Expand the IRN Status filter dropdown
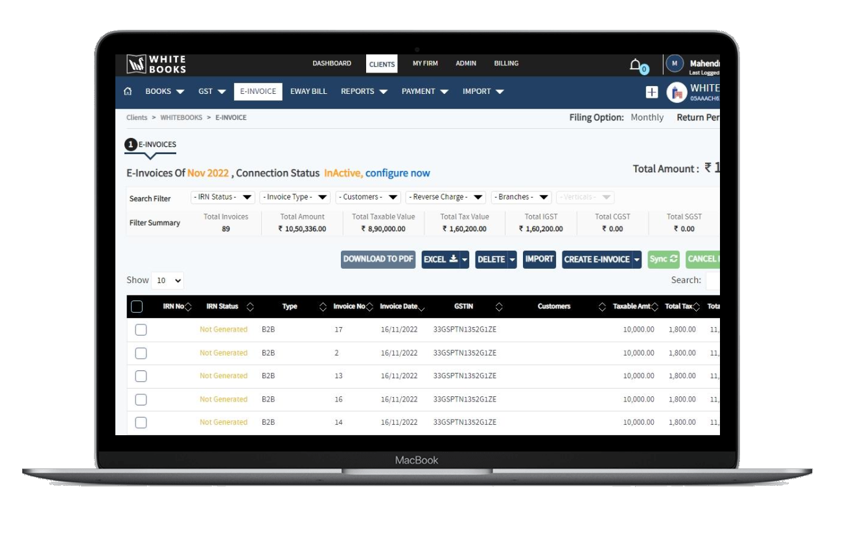The width and height of the screenshot is (858, 544). click(222, 198)
